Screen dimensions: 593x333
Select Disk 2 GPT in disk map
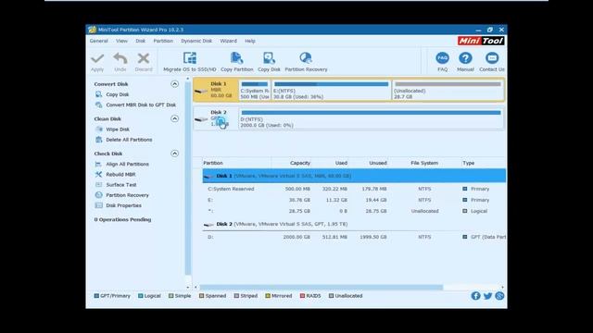point(216,118)
